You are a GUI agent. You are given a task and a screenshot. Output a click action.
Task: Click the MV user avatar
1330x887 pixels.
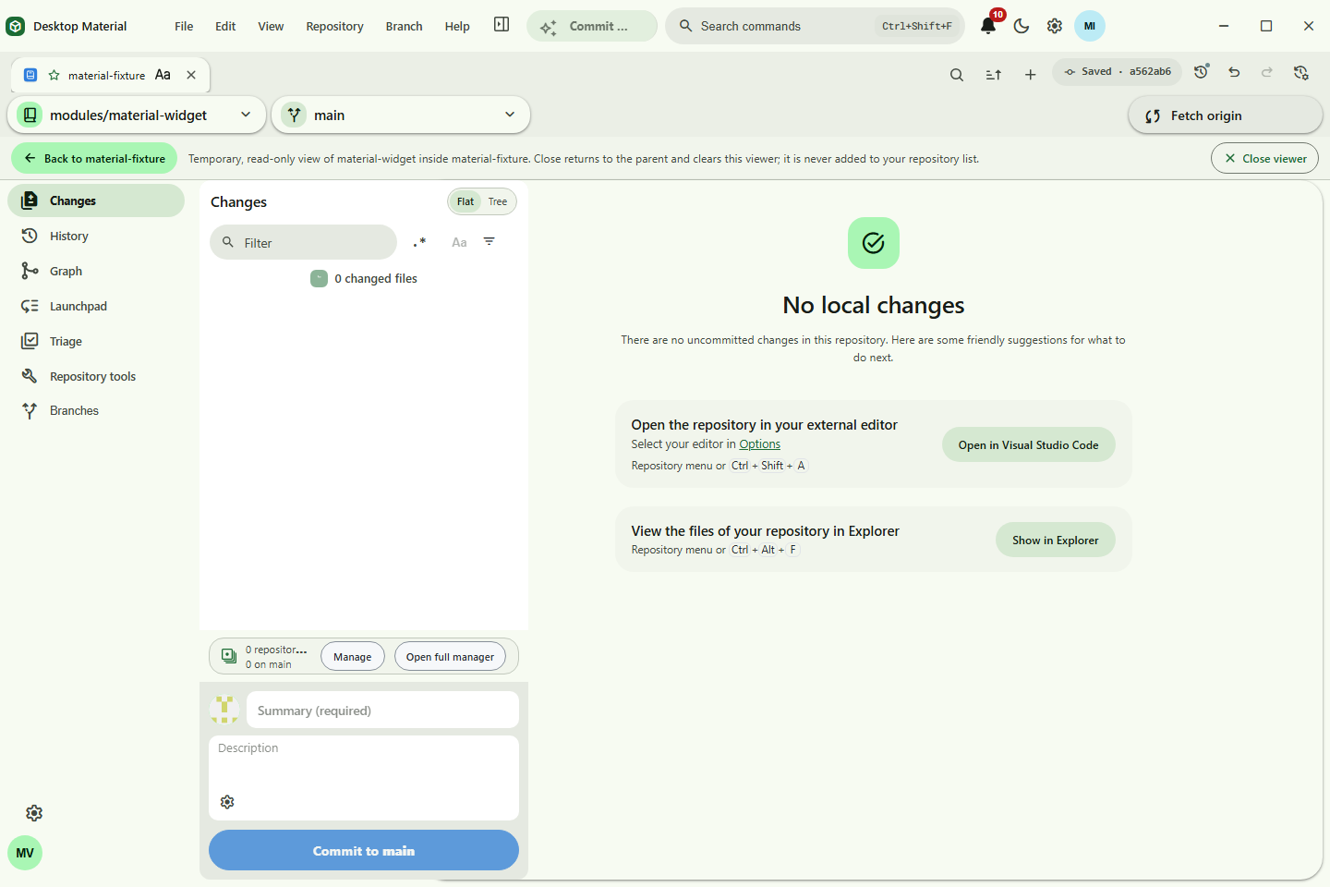coord(25,852)
